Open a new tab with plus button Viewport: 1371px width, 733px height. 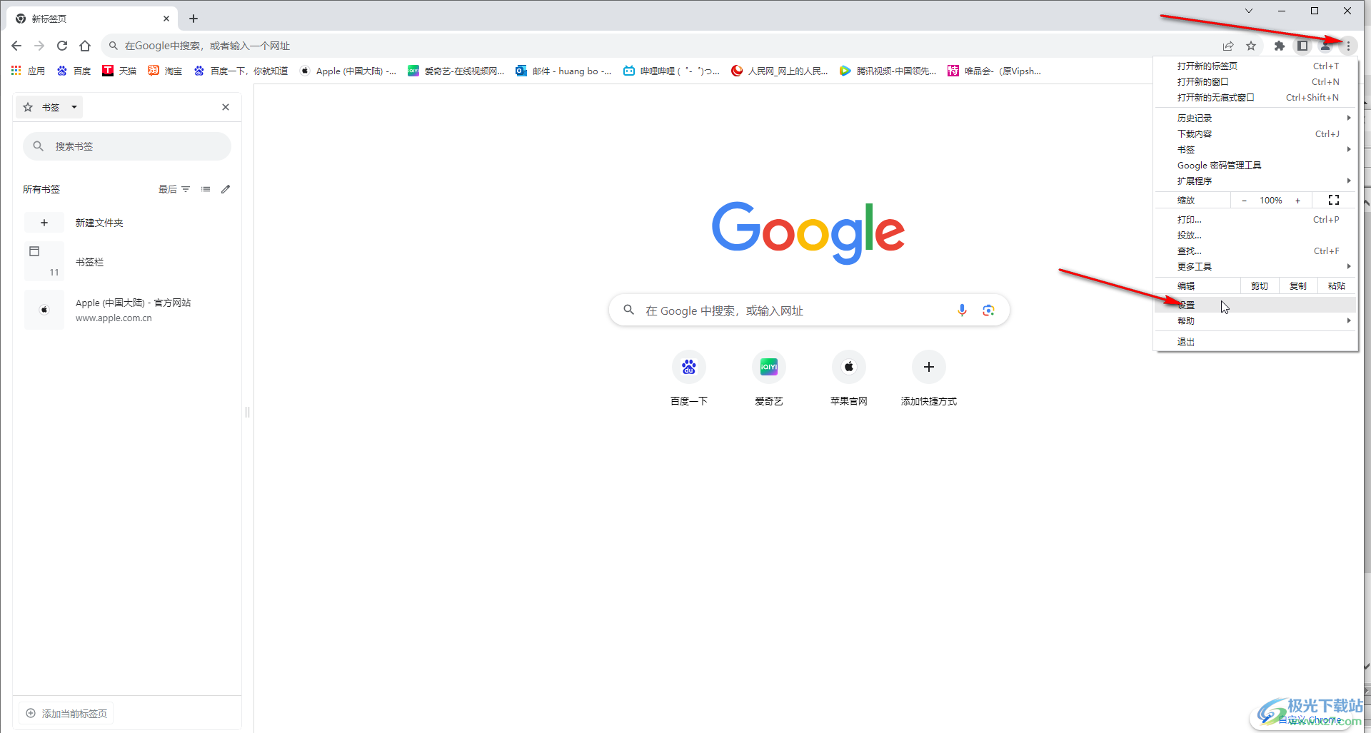[194, 19]
